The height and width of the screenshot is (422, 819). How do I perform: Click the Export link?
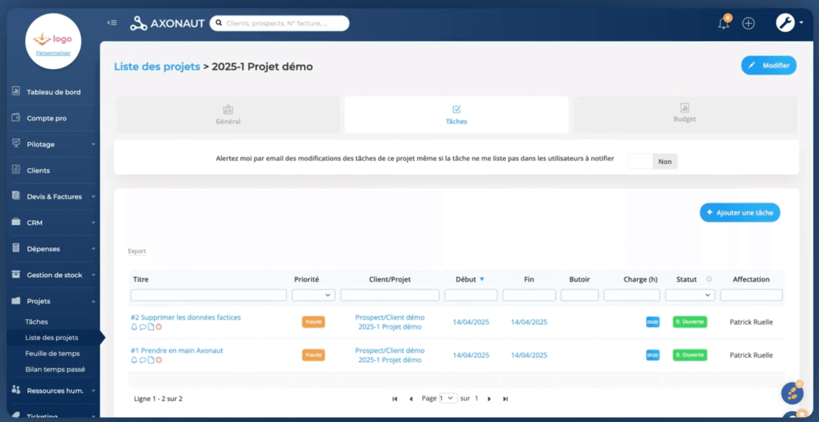137,251
